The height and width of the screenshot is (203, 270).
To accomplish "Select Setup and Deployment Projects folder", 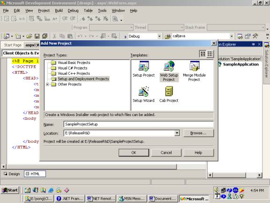I will pyautogui.click(x=83, y=79).
